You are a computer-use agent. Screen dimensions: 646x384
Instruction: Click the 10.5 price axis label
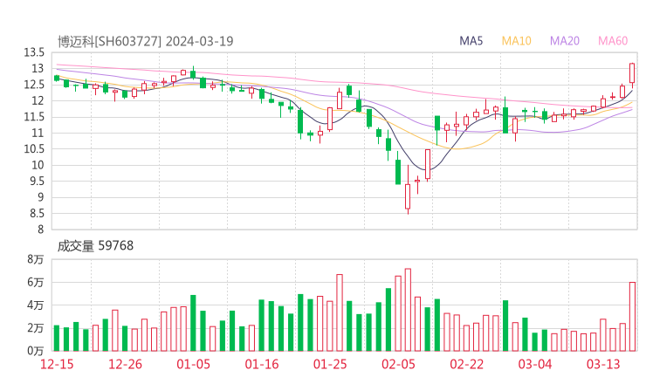point(34,149)
